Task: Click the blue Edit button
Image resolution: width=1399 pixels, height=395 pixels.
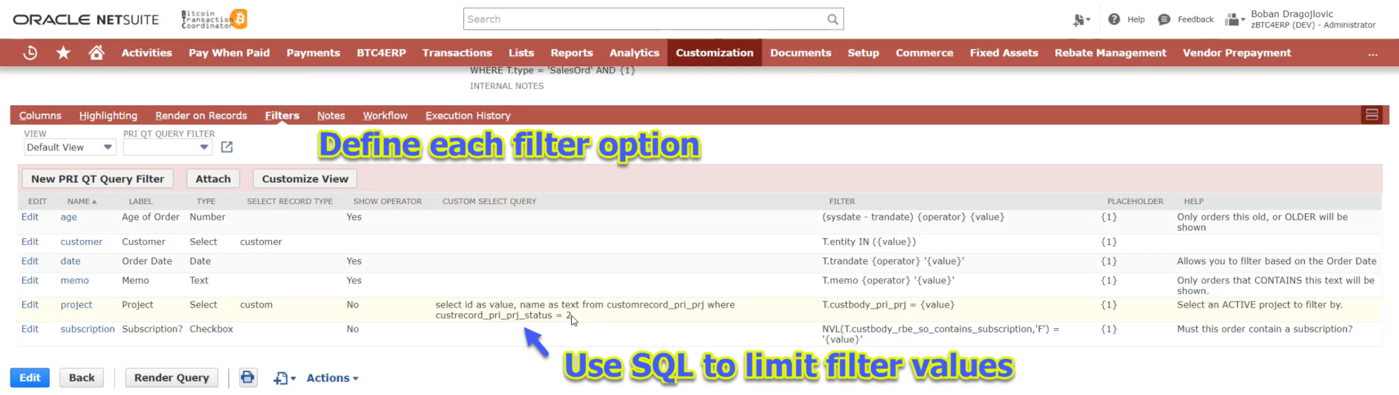Action: (29, 377)
